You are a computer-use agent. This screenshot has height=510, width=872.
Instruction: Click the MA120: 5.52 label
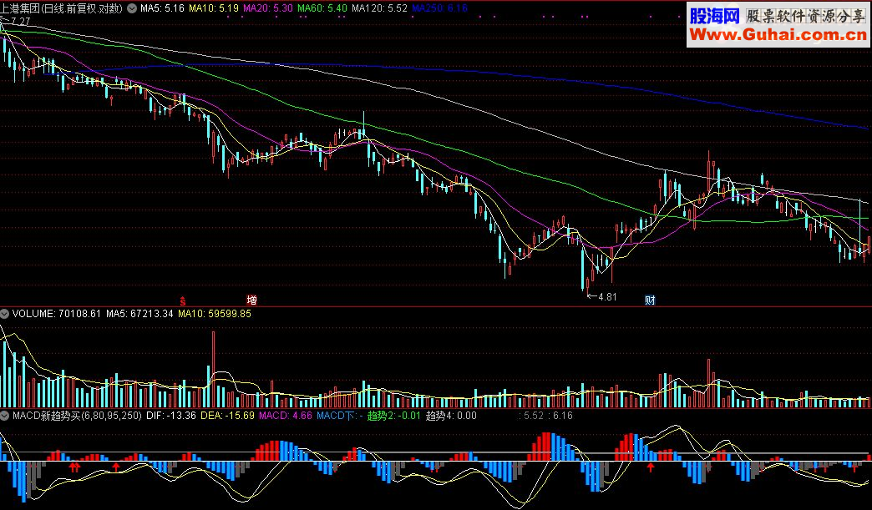point(379,8)
